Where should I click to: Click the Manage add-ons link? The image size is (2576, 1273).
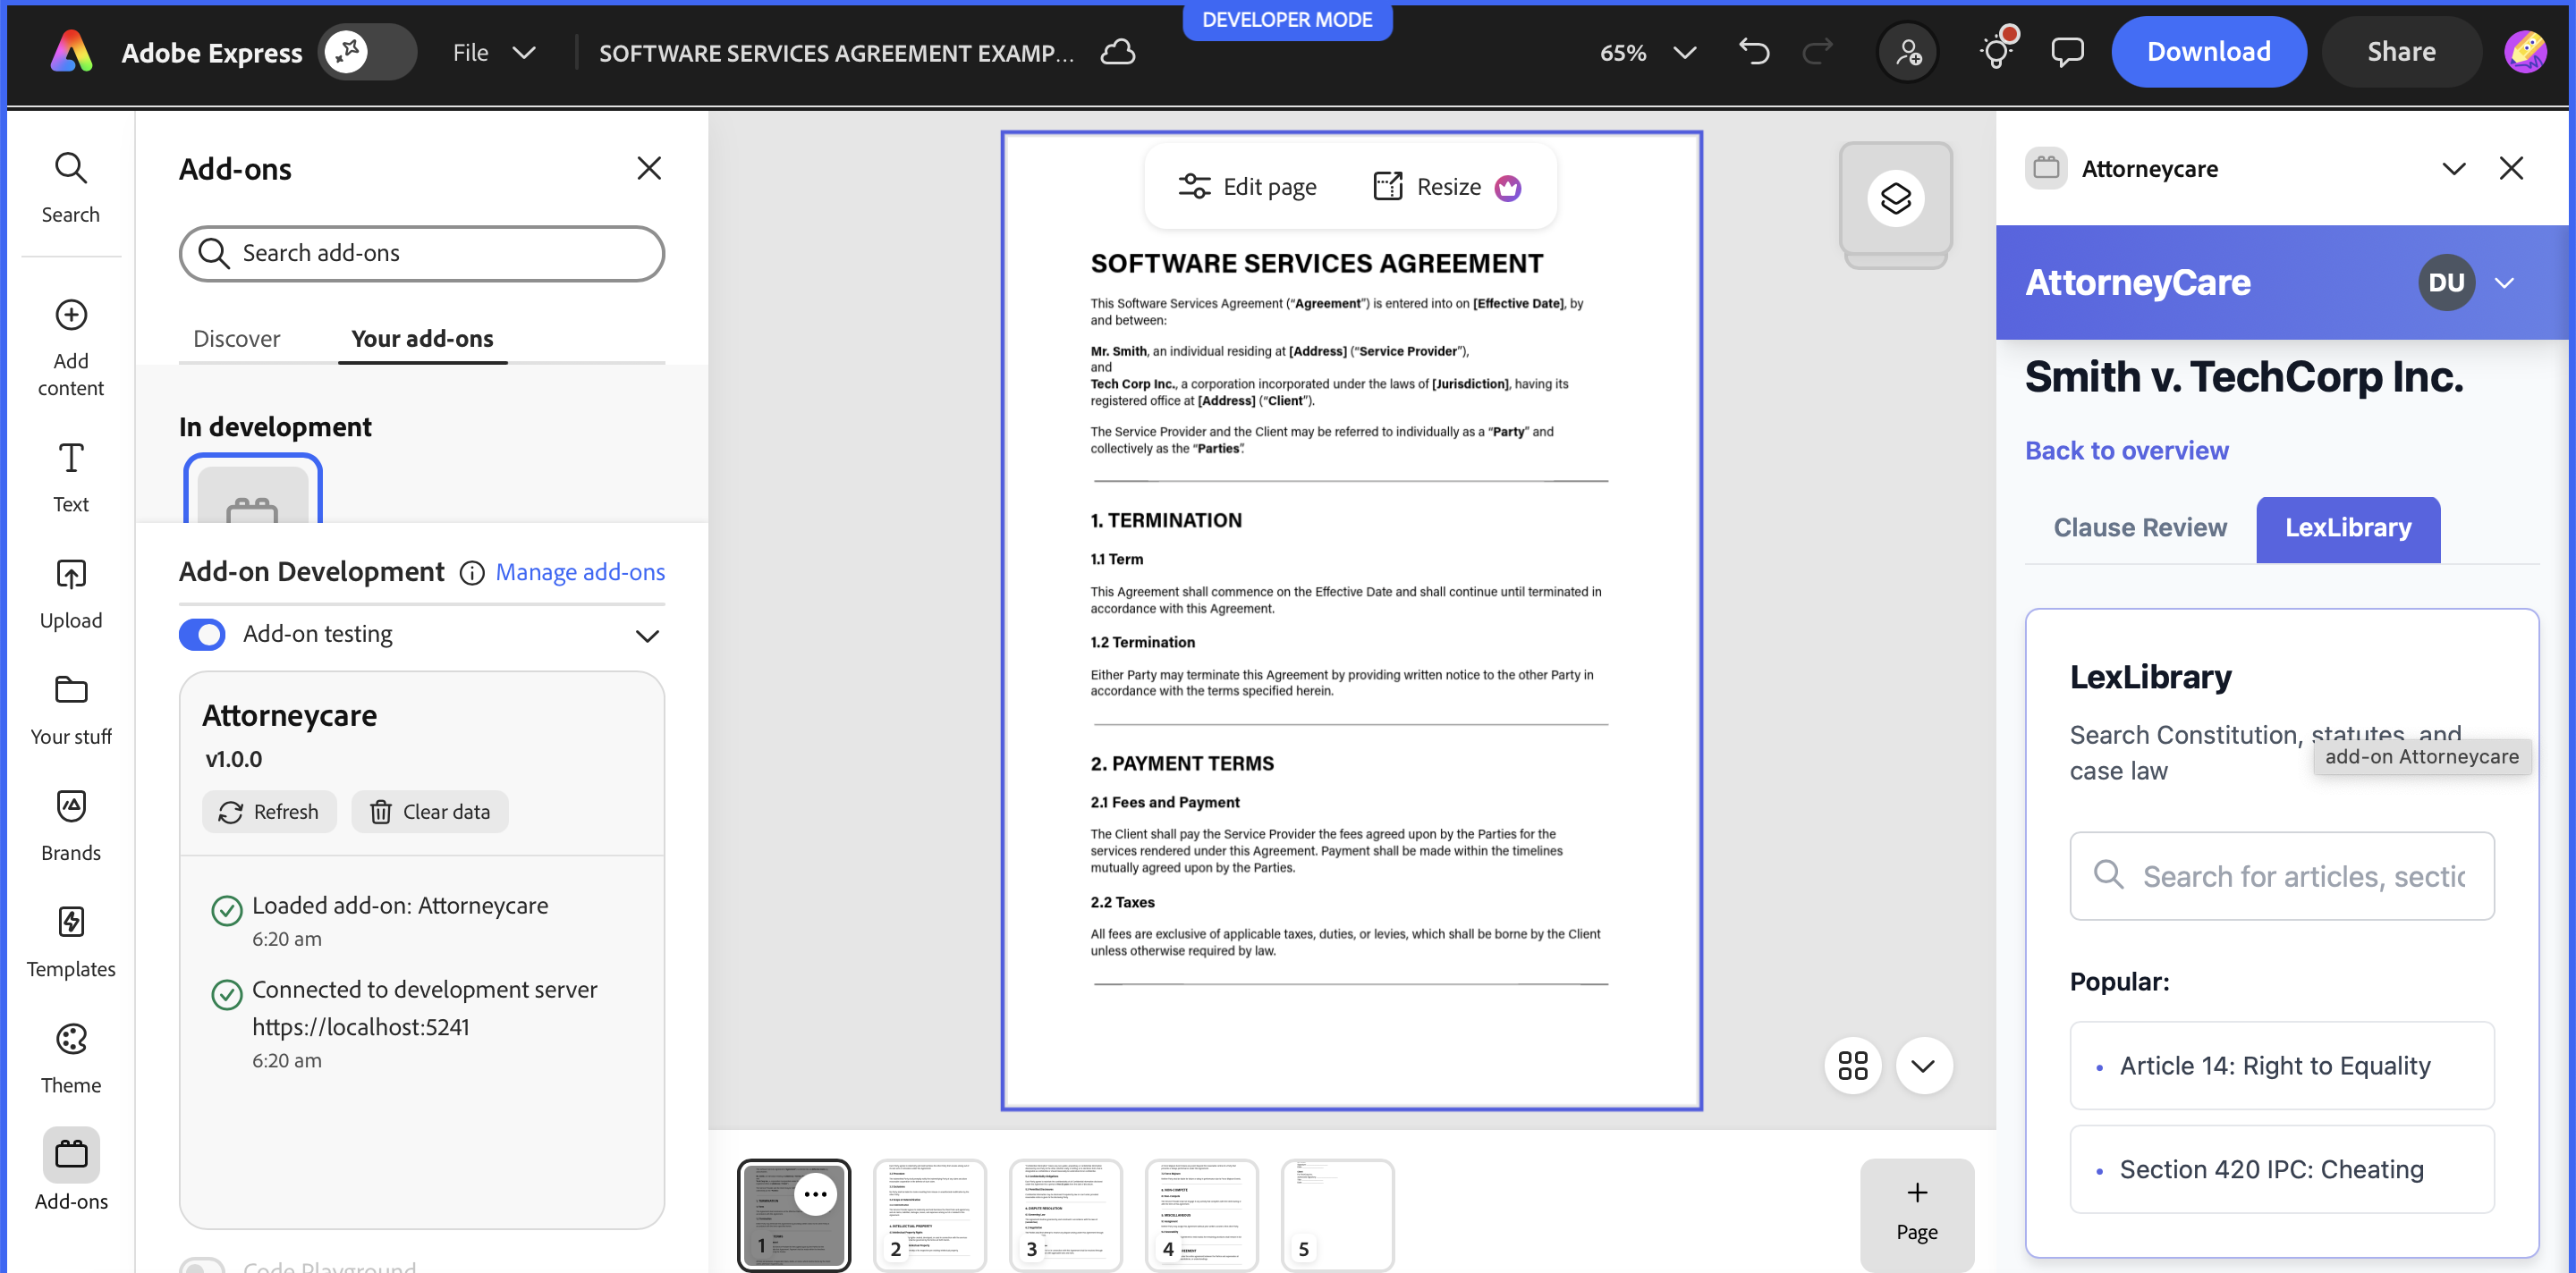coord(580,571)
